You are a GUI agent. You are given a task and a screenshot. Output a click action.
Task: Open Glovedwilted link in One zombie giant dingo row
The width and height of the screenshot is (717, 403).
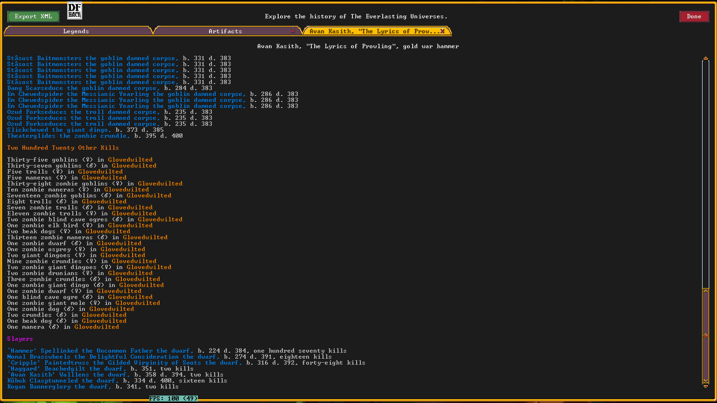click(142, 285)
